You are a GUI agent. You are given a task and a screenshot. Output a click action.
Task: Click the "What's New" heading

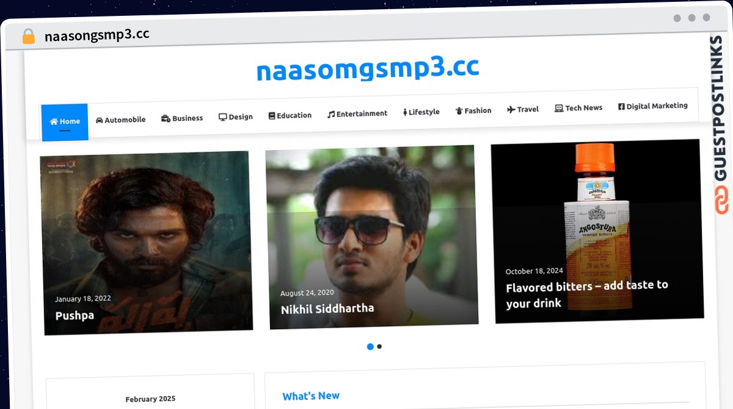point(311,396)
